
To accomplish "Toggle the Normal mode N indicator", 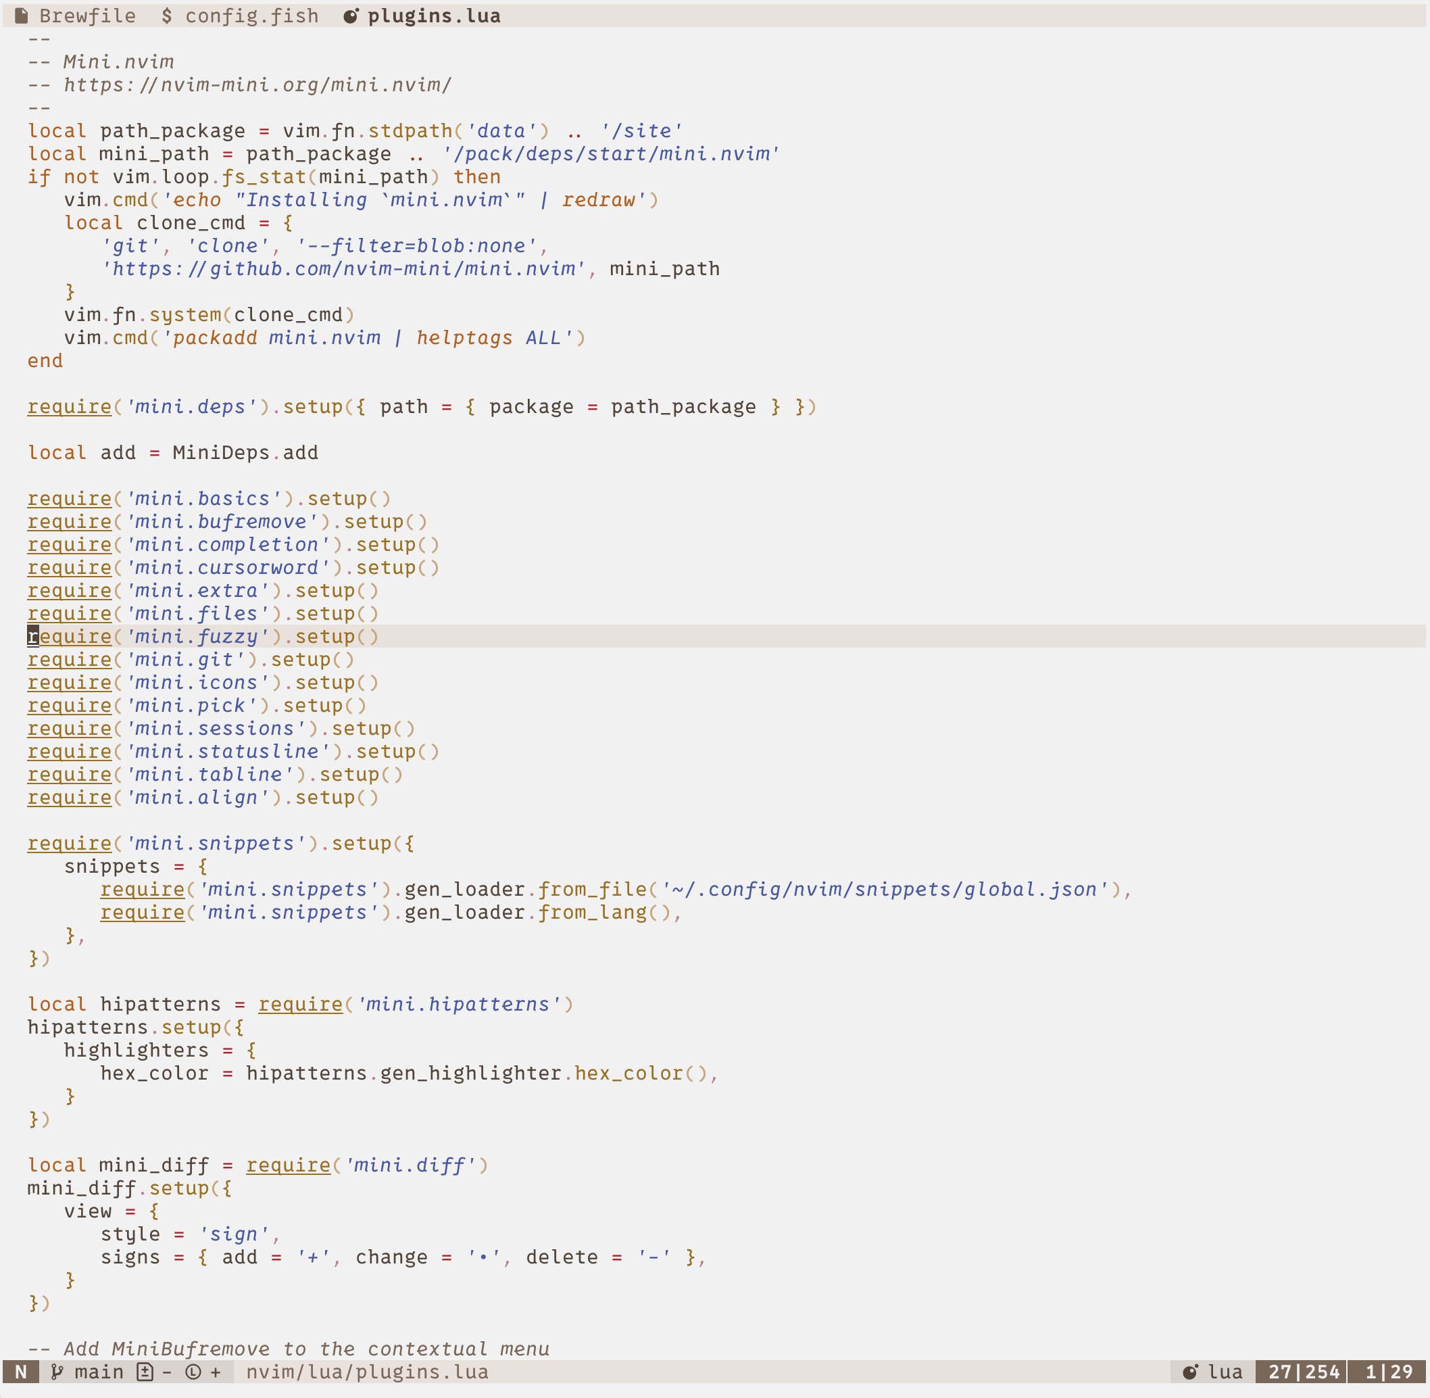I will (x=22, y=1371).
